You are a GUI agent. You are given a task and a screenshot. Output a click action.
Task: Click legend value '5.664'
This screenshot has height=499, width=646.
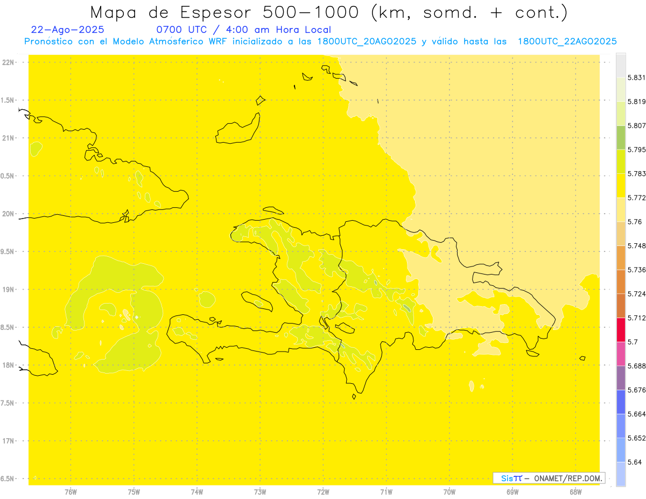point(636,414)
